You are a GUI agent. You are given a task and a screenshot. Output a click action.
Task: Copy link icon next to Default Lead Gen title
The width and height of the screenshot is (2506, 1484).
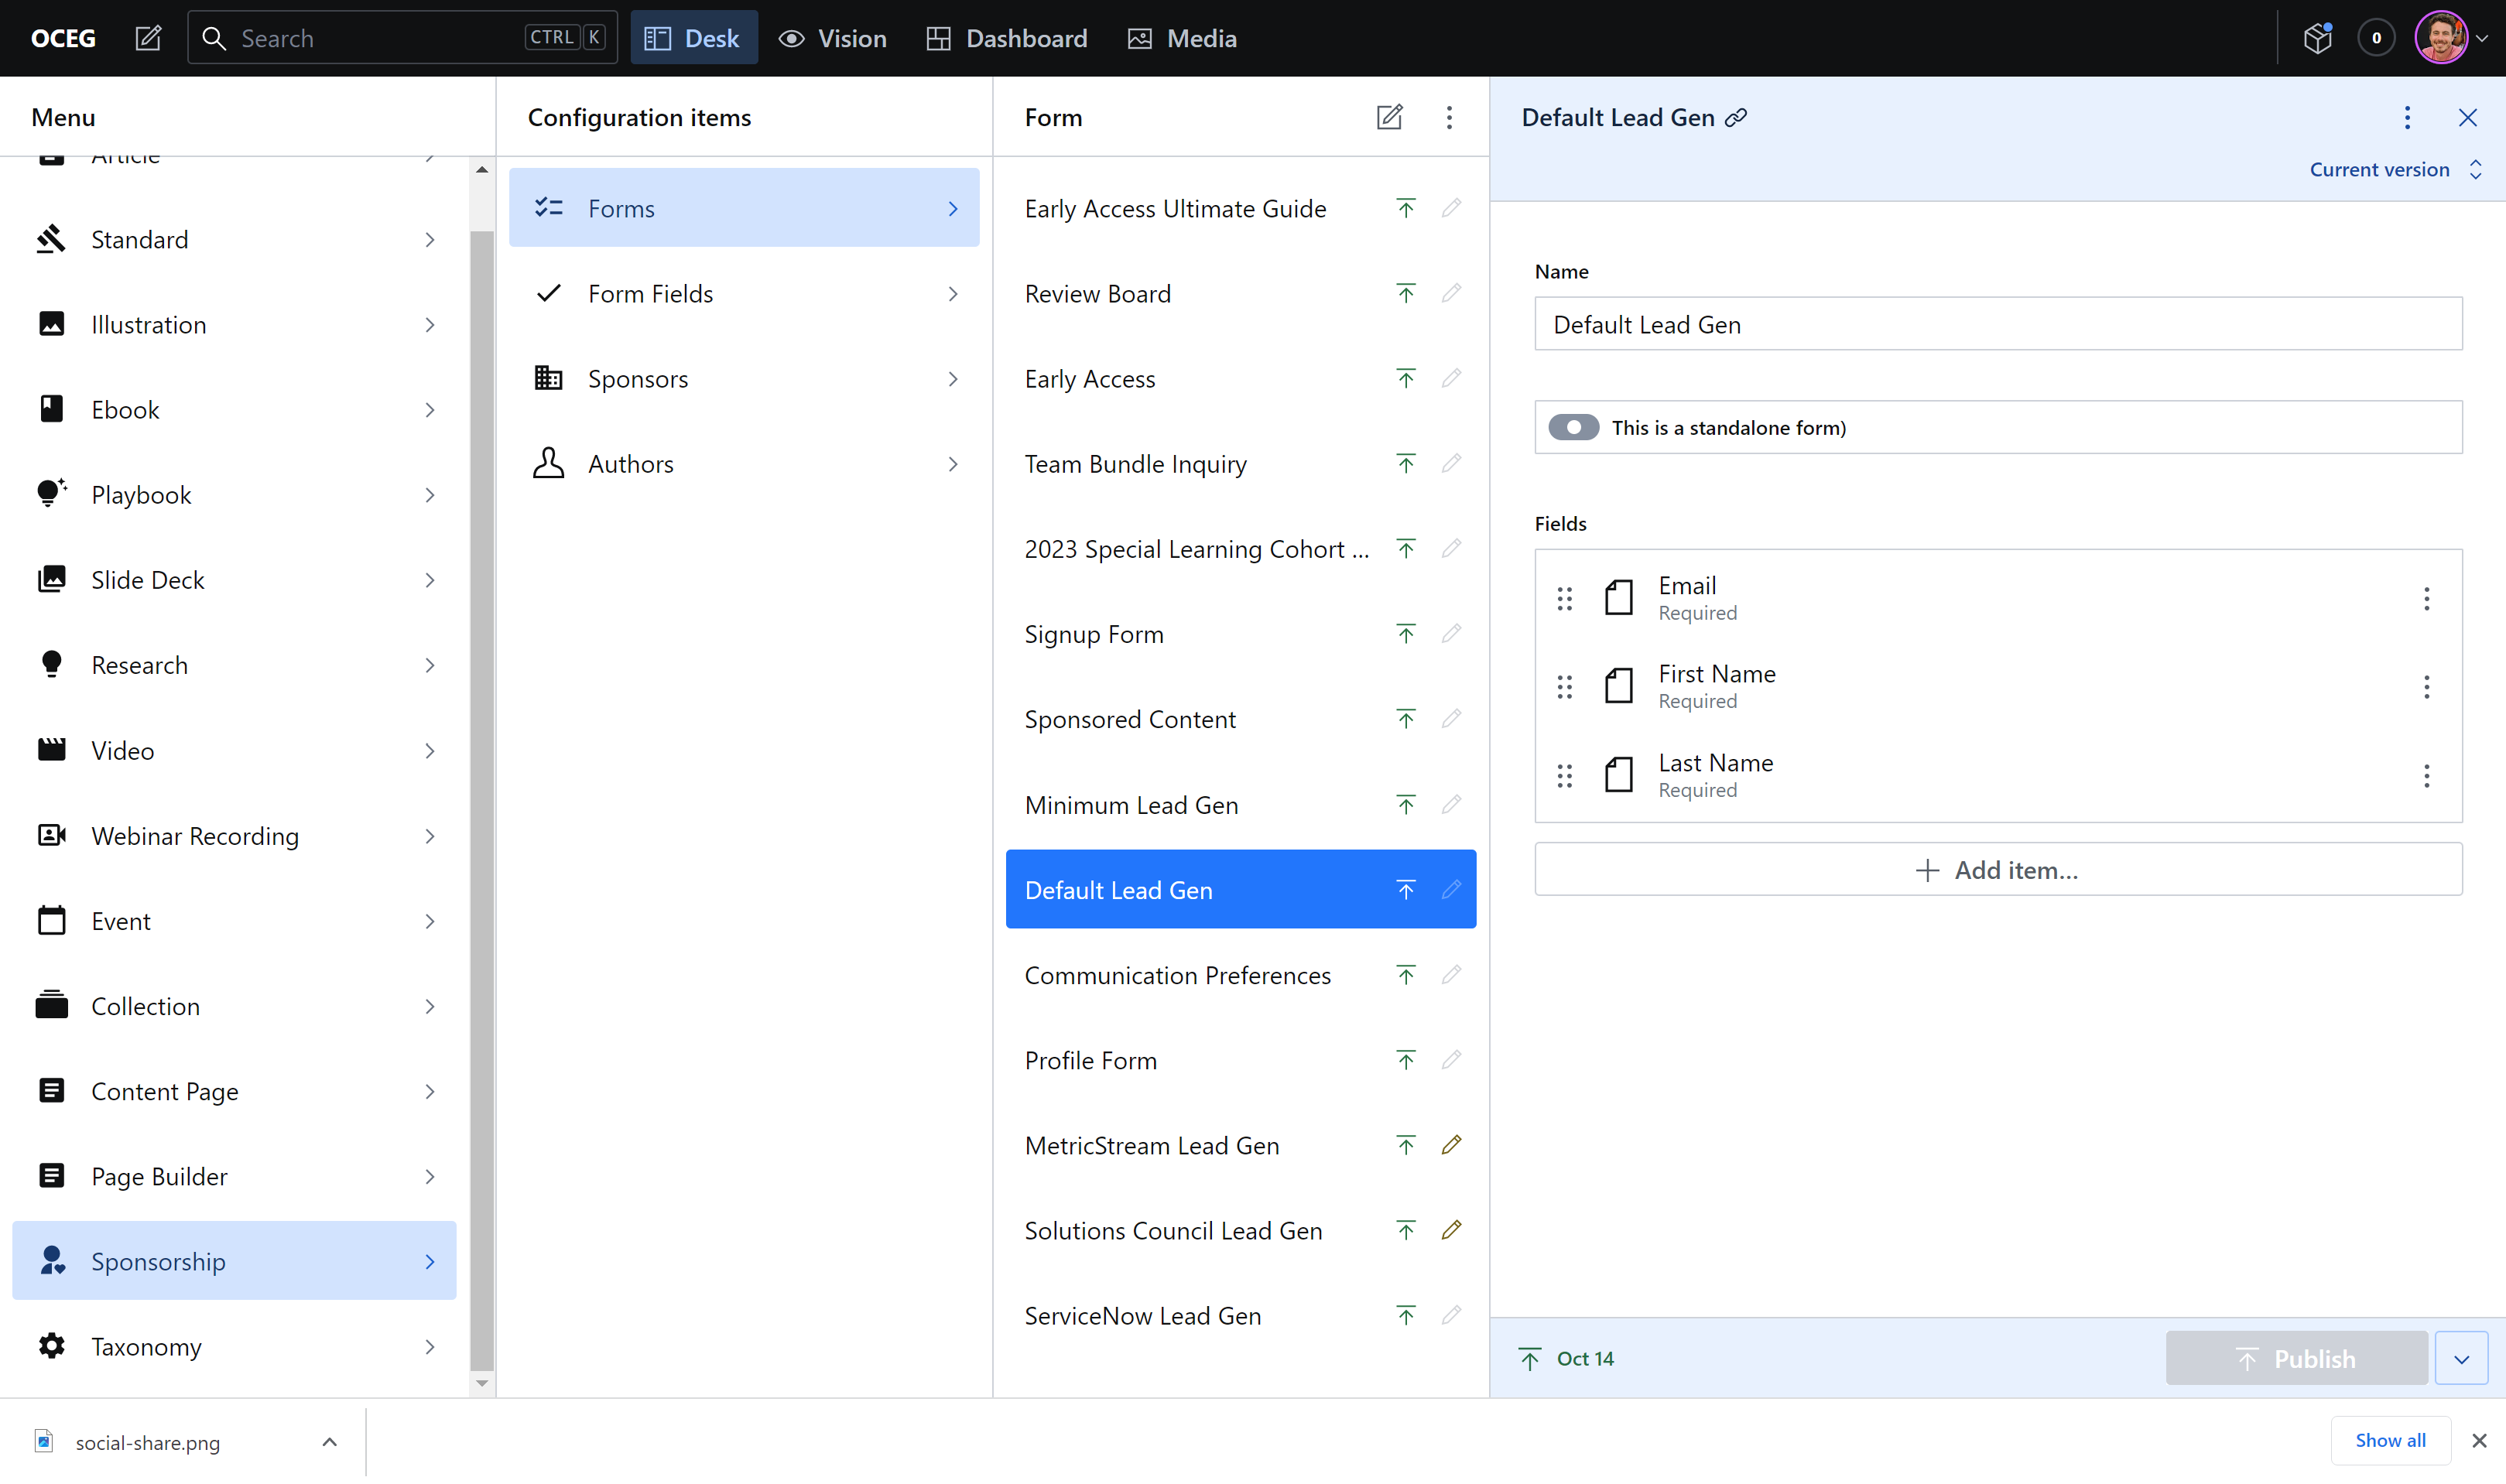click(1737, 117)
